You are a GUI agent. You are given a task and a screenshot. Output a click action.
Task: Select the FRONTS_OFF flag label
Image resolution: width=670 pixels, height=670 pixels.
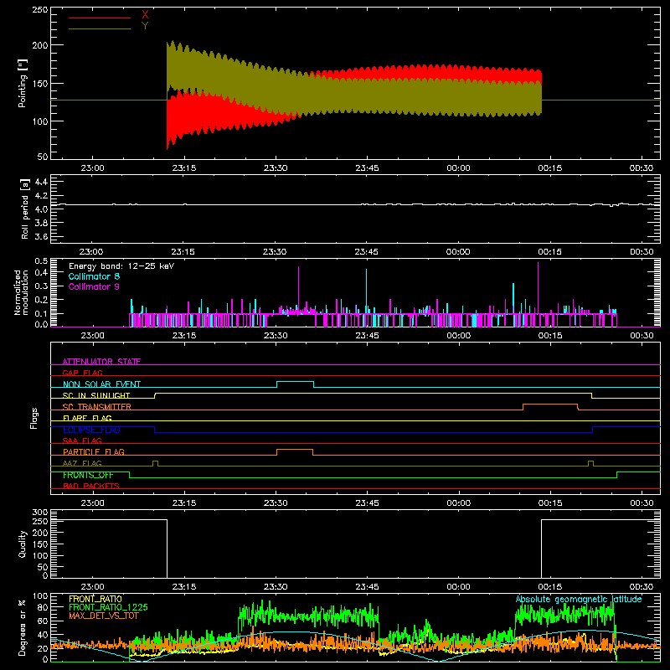[x=88, y=475]
